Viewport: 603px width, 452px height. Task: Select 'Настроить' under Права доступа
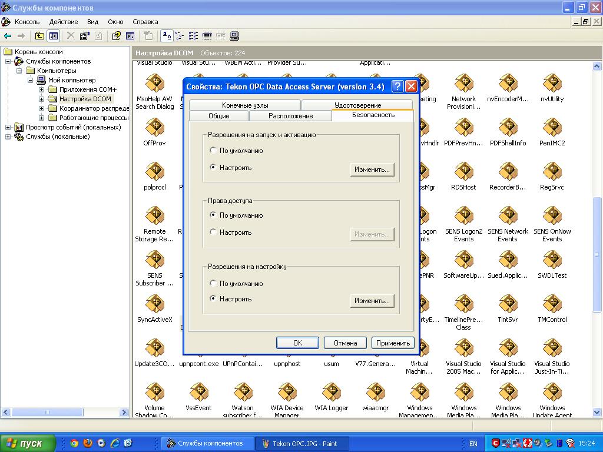(x=213, y=232)
